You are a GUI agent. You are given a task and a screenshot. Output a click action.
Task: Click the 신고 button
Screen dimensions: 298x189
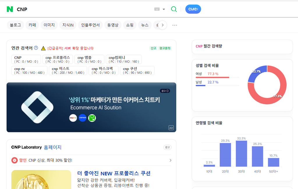[153, 48]
